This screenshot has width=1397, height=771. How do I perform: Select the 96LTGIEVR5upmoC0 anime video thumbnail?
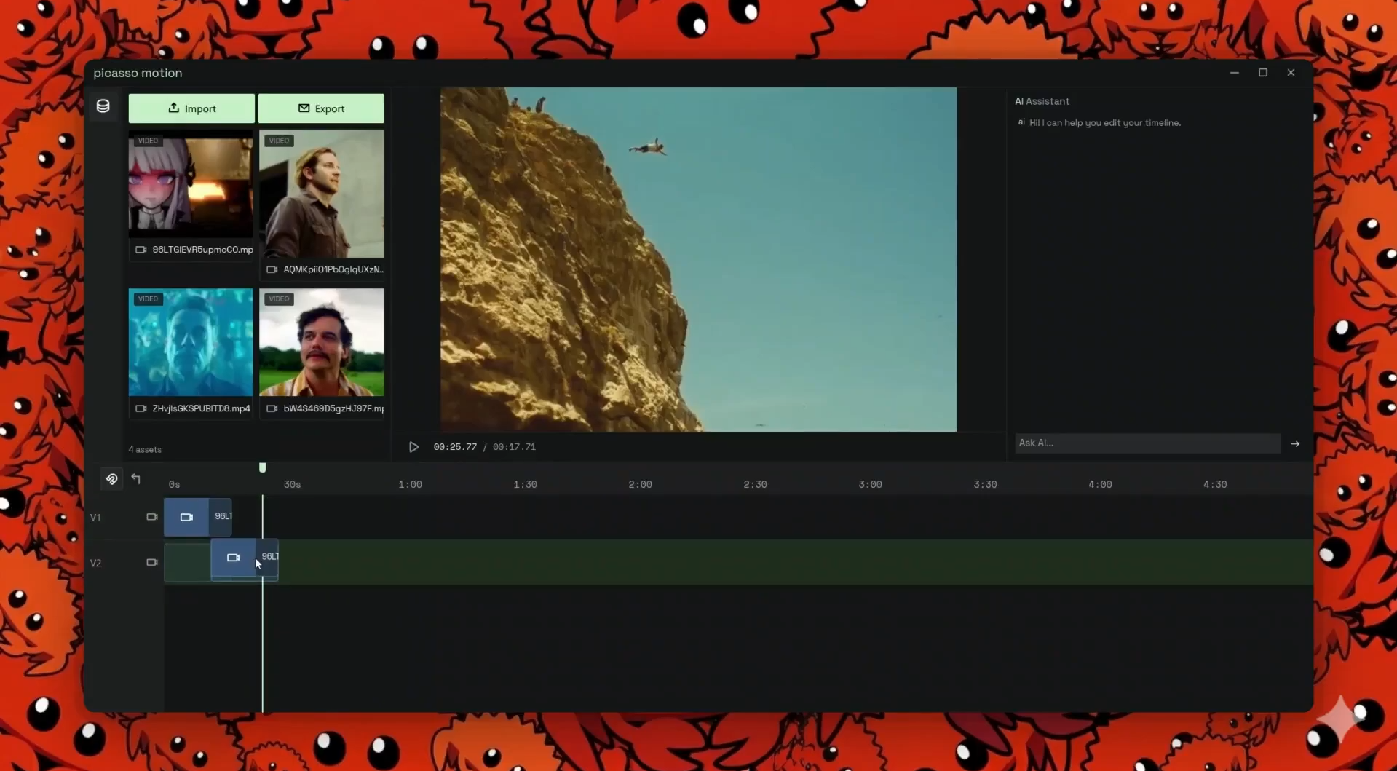[x=191, y=184]
